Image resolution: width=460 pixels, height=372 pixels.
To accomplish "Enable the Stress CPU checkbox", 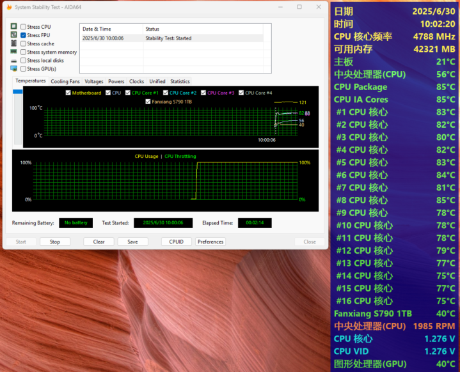I will [x=24, y=27].
